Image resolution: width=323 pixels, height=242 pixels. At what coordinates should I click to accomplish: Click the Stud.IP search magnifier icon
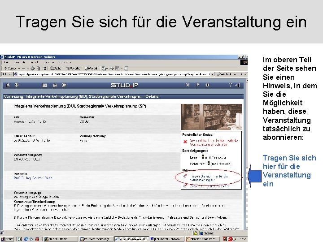(x=197, y=85)
